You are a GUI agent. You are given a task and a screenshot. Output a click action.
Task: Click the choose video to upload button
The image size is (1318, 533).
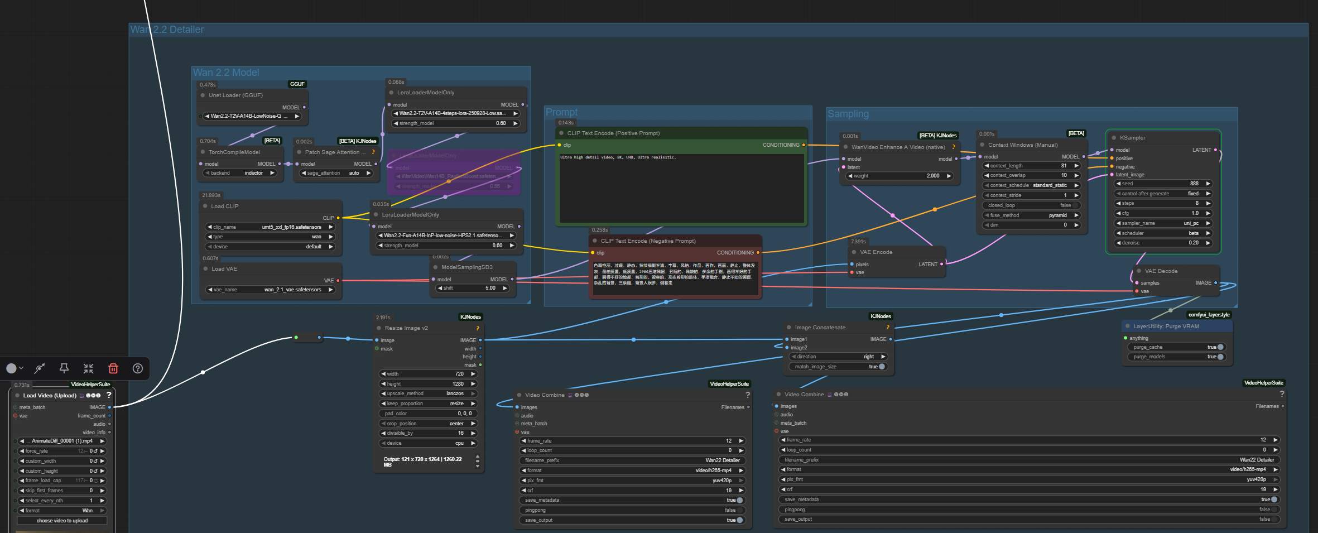tap(62, 521)
